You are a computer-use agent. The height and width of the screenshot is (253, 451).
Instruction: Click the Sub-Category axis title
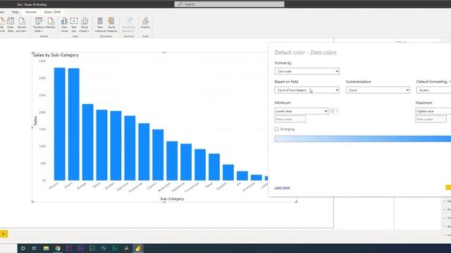(x=172, y=199)
